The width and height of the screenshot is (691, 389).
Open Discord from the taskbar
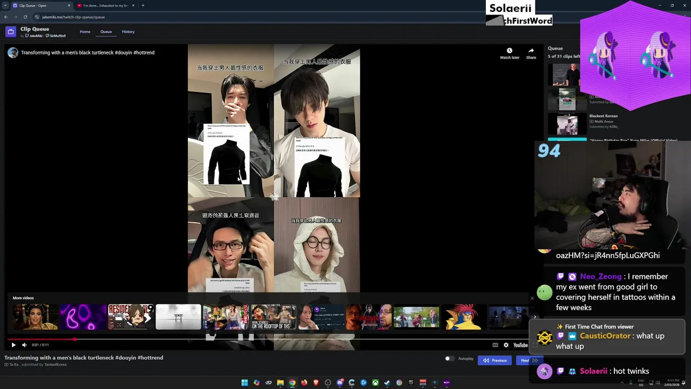[340, 383]
